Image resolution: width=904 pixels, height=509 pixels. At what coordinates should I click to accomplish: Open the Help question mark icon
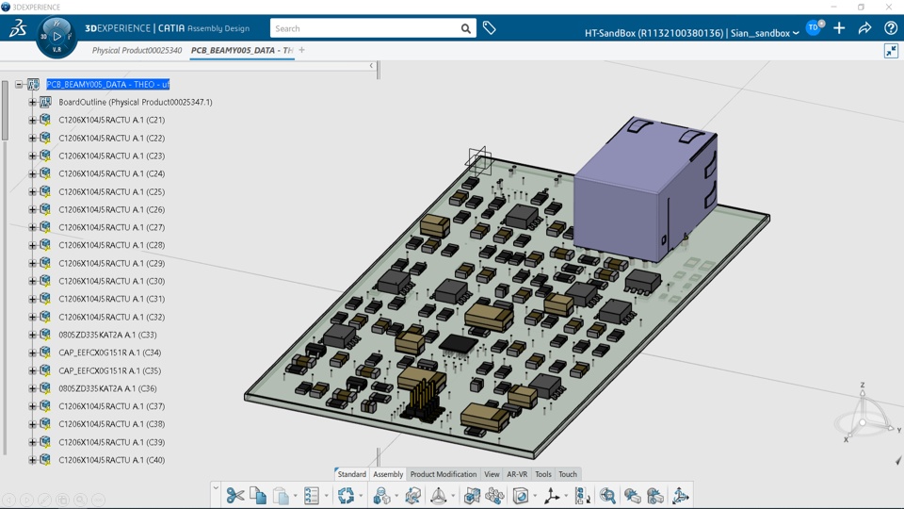coord(891,27)
